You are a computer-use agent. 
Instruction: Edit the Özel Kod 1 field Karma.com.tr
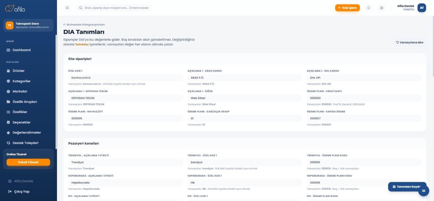coord(125,78)
